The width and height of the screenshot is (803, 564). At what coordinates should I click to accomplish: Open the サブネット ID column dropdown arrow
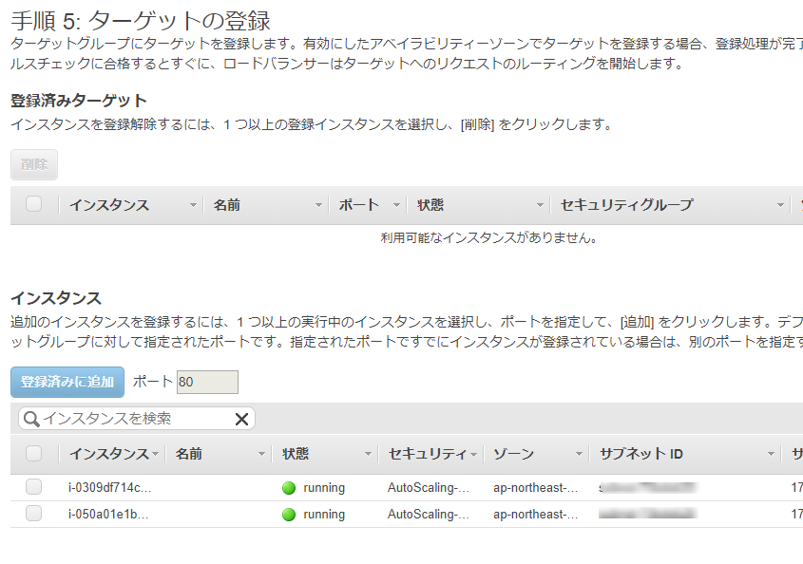(772, 455)
